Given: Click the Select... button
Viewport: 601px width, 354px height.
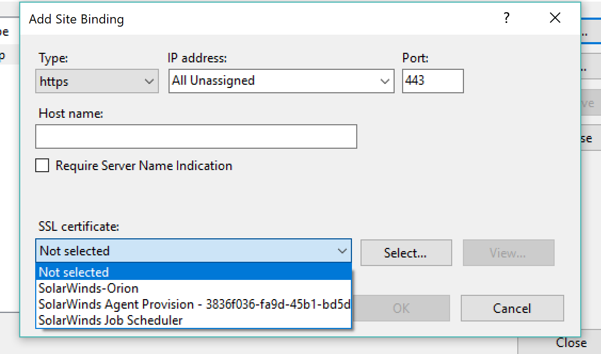Looking at the screenshot, I should point(406,253).
